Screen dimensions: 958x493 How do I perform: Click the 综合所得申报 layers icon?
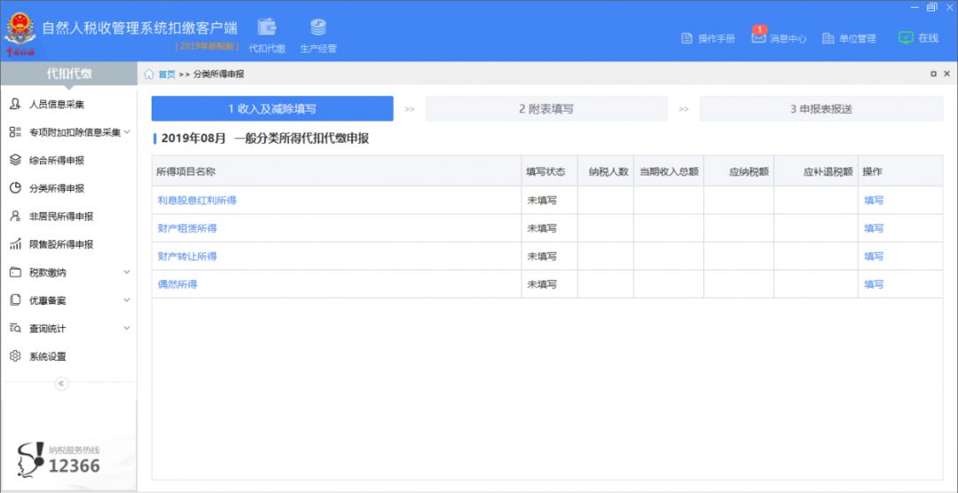[15, 160]
